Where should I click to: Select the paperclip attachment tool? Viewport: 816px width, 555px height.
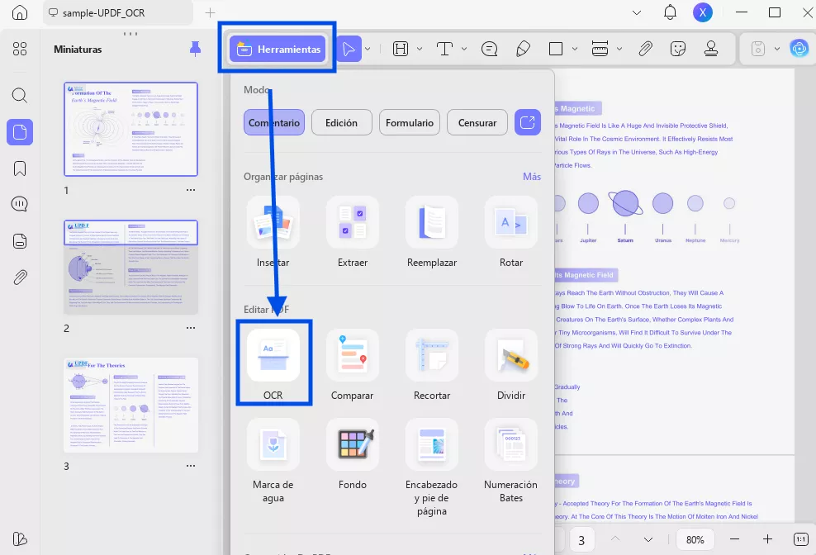[645, 49]
